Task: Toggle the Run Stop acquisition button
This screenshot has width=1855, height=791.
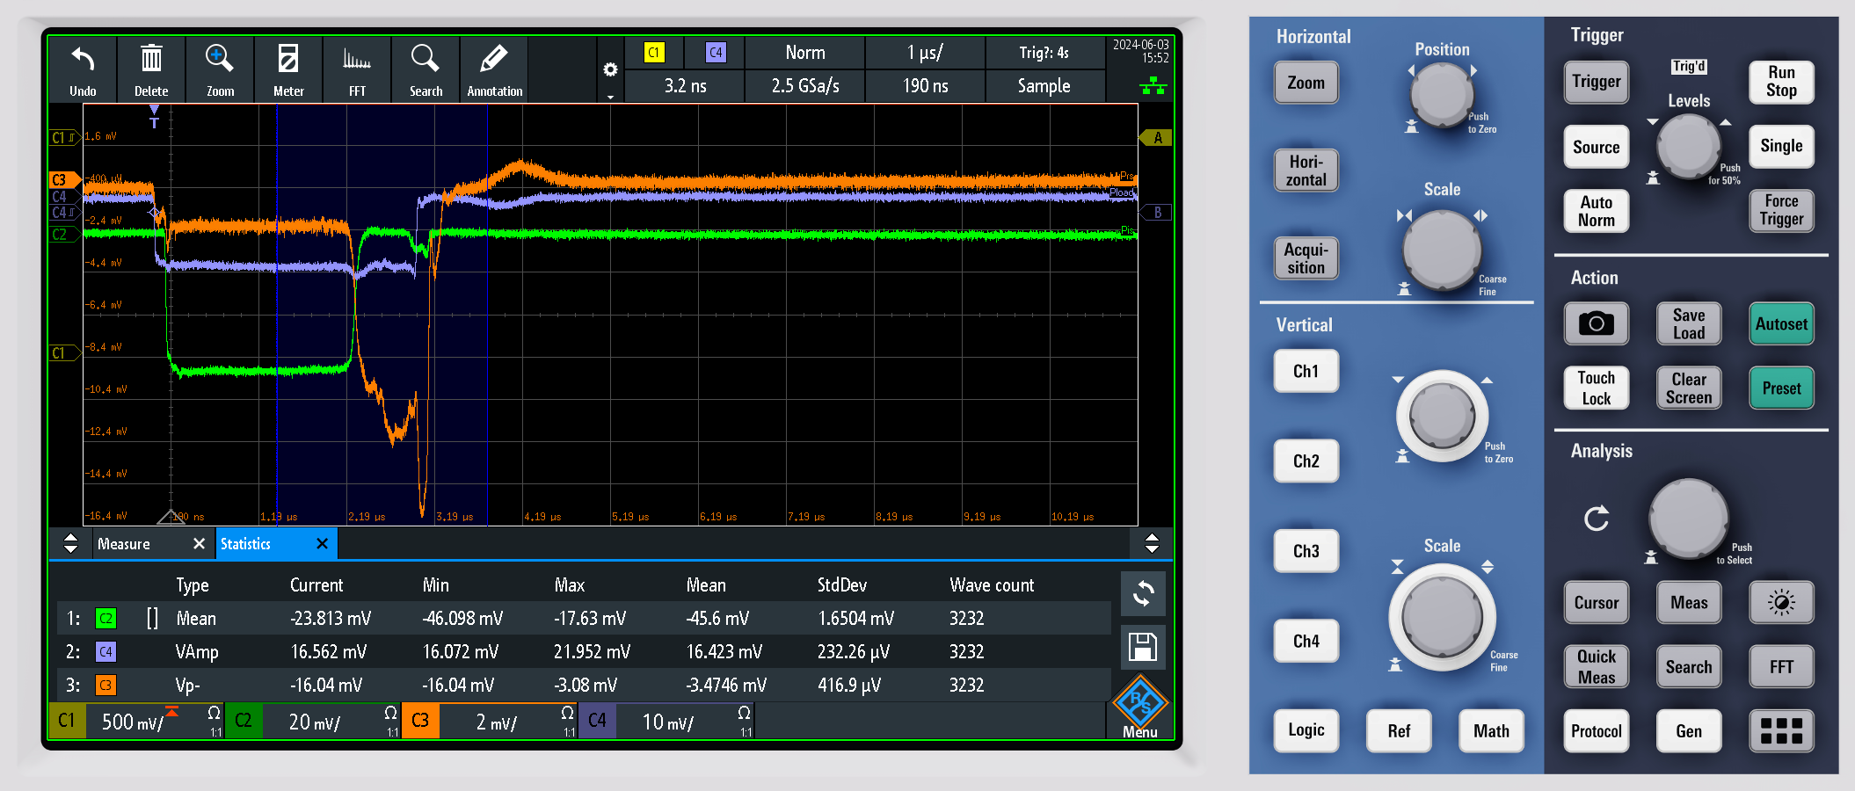Action: (1781, 82)
